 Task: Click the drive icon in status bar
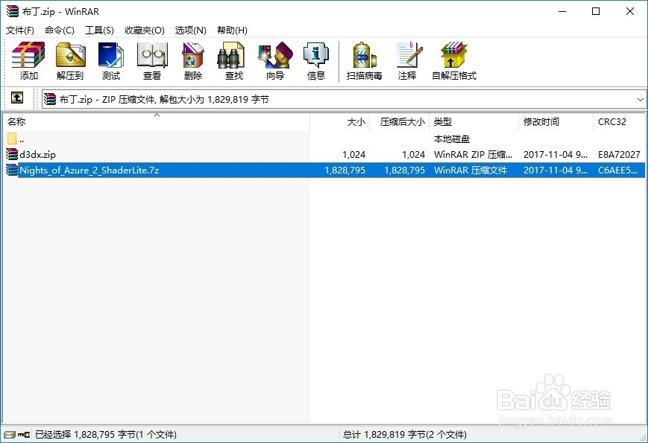10,434
